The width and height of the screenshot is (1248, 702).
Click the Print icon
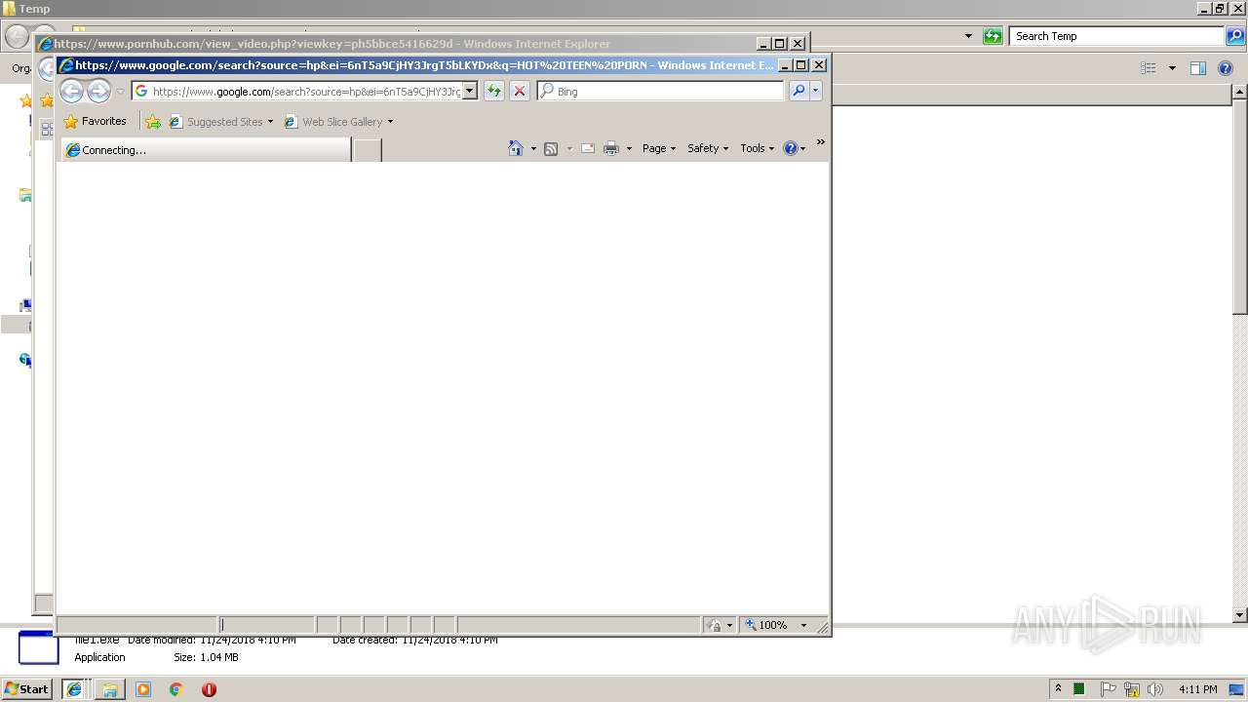tap(611, 148)
